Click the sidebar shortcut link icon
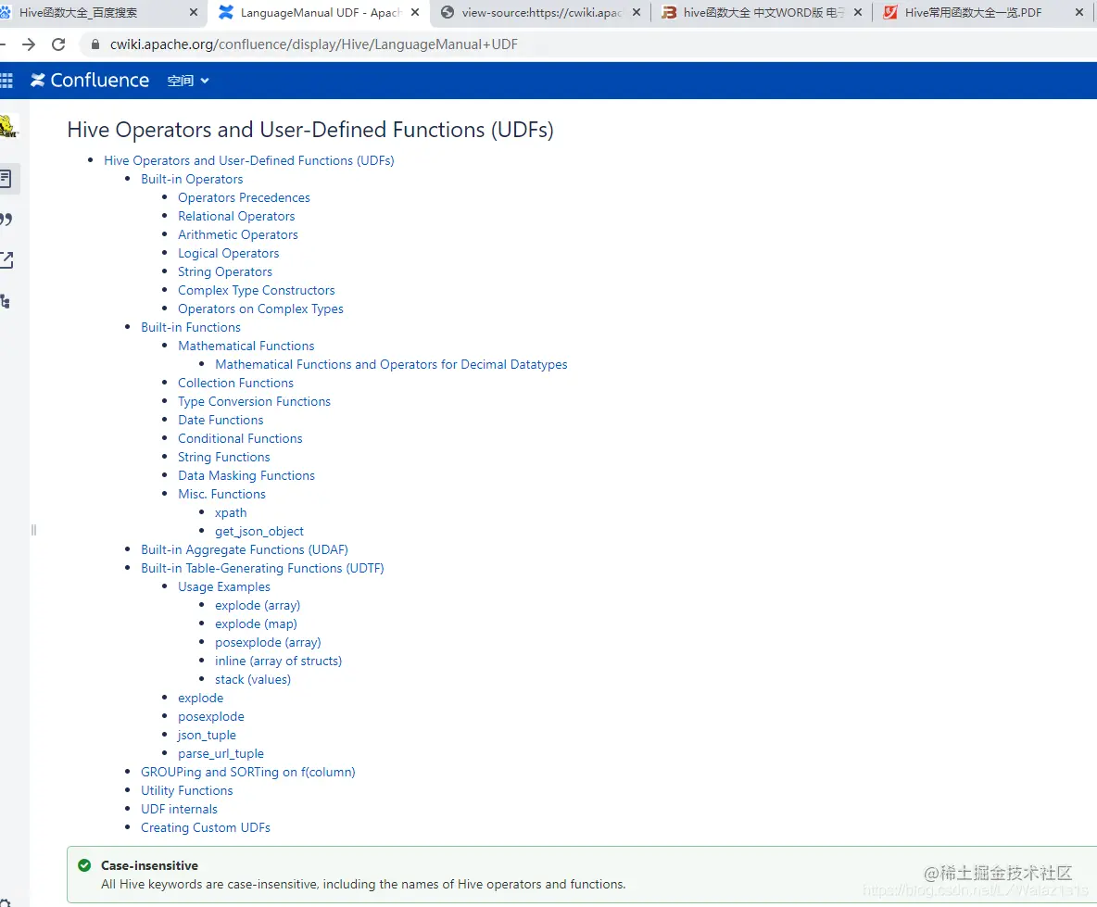Screen dimensions: 1097x907 [x=6, y=260]
